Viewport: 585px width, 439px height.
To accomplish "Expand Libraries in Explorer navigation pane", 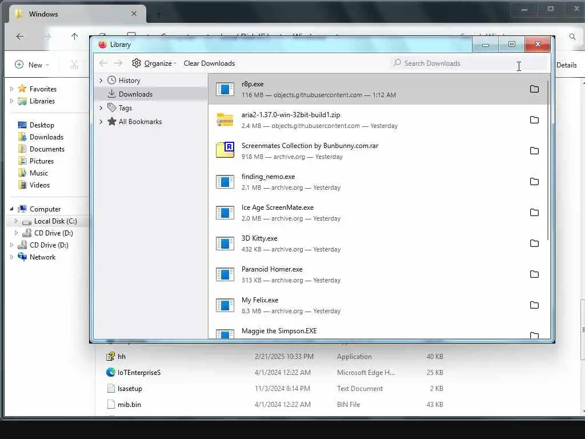I will click(x=11, y=101).
